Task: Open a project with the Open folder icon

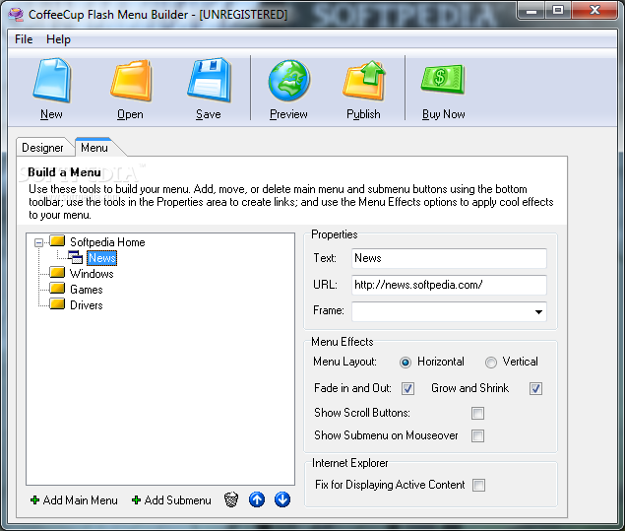Action: (131, 80)
